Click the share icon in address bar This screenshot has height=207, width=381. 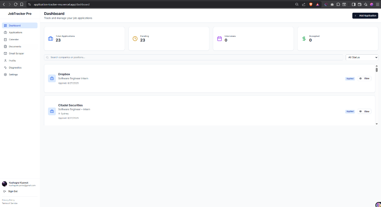pyautogui.click(x=304, y=4)
